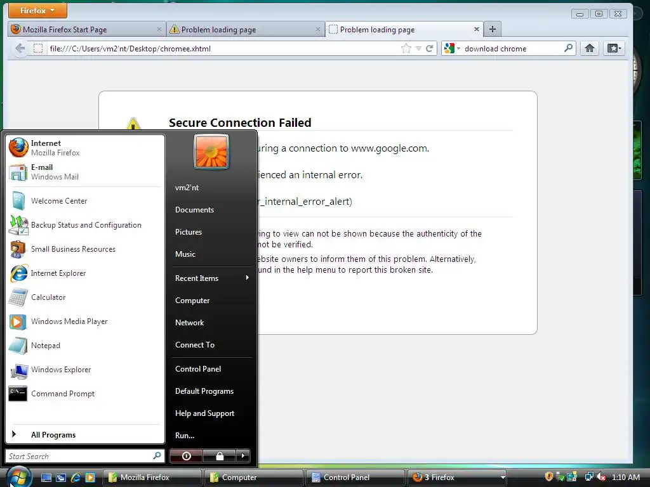
Task: Launch Windows Media Player from Start menu list
Action: pos(85,321)
